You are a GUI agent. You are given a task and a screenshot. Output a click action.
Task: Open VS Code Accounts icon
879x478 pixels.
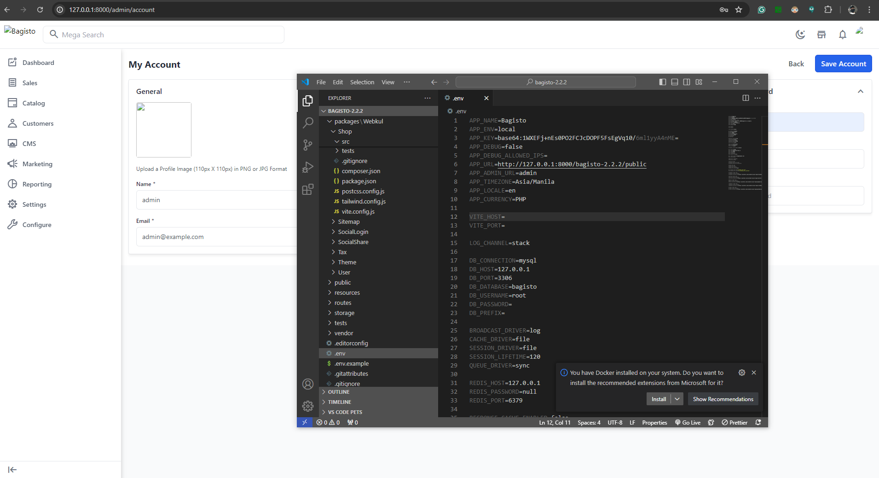(x=308, y=384)
